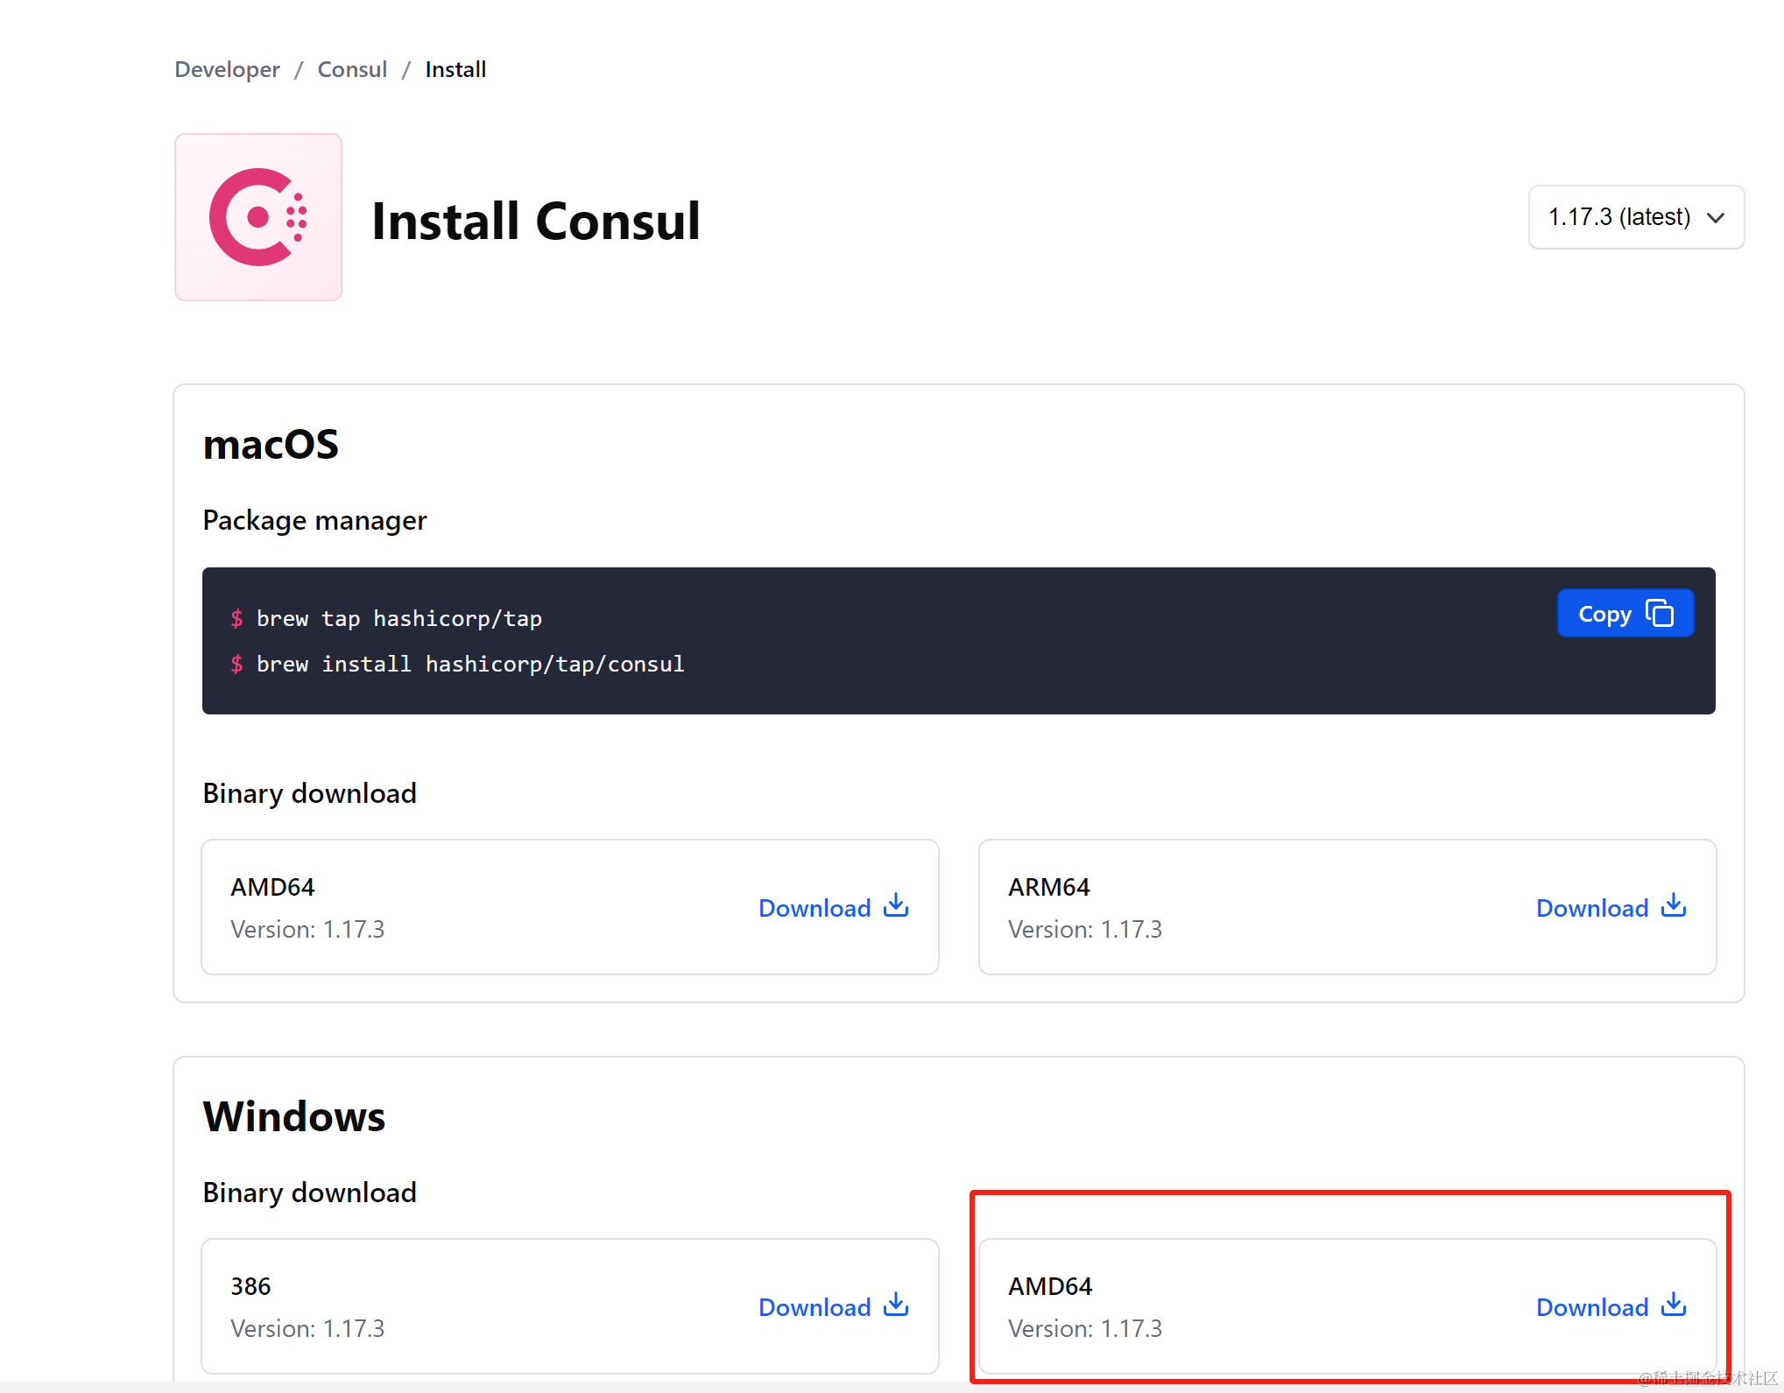
Task: Download macOS AMD64 version 1.17.3
Action: pyautogui.click(x=814, y=907)
